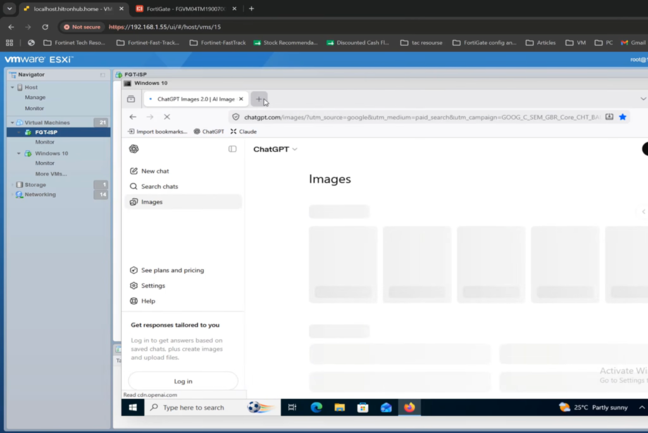Open File Explorer from taskbar

pos(340,408)
